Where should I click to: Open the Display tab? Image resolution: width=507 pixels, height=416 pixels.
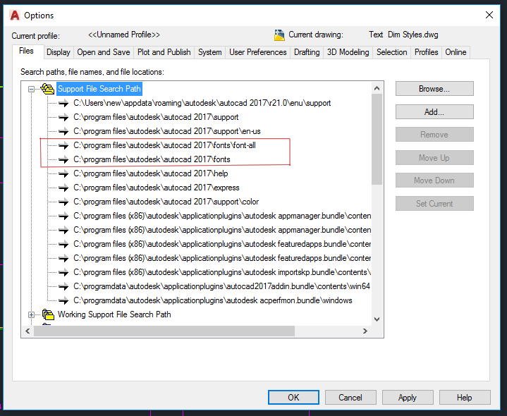click(59, 52)
